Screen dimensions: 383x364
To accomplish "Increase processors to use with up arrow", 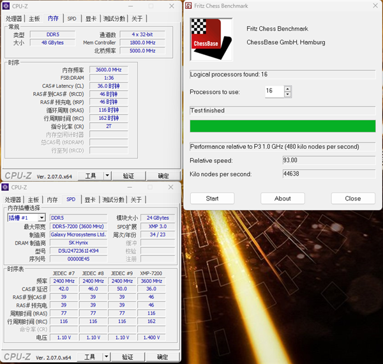I will pyautogui.click(x=288, y=89).
